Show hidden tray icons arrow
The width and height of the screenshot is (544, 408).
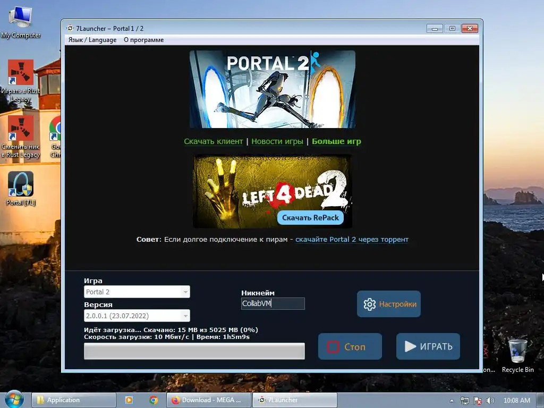[452, 401]
